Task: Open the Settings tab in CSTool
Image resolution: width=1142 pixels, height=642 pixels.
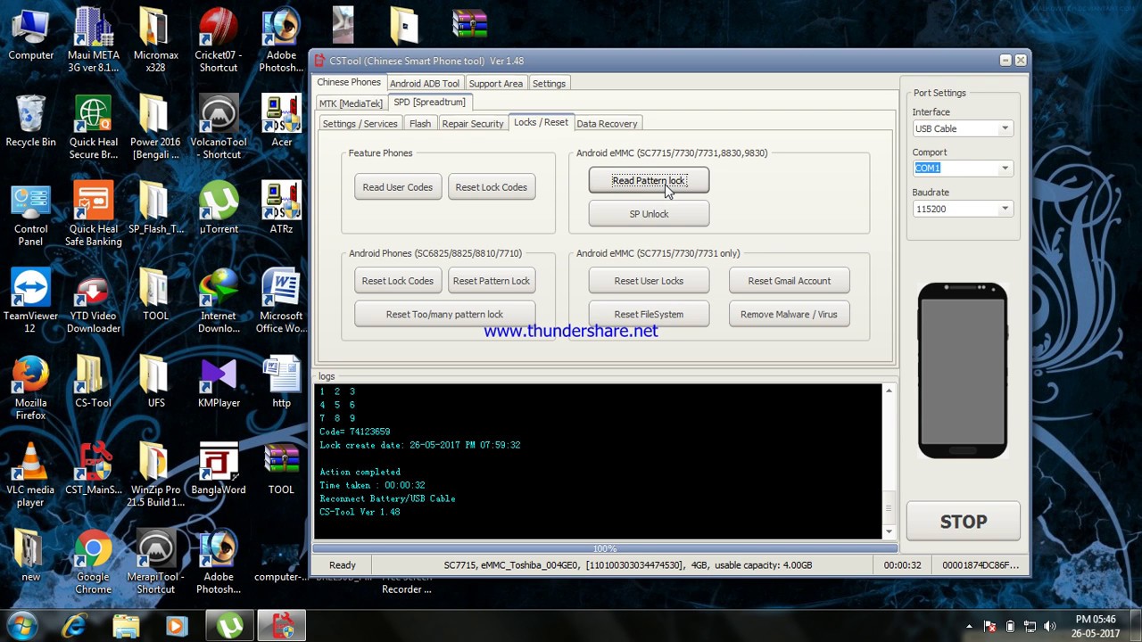Action: (x=549, y=83)
